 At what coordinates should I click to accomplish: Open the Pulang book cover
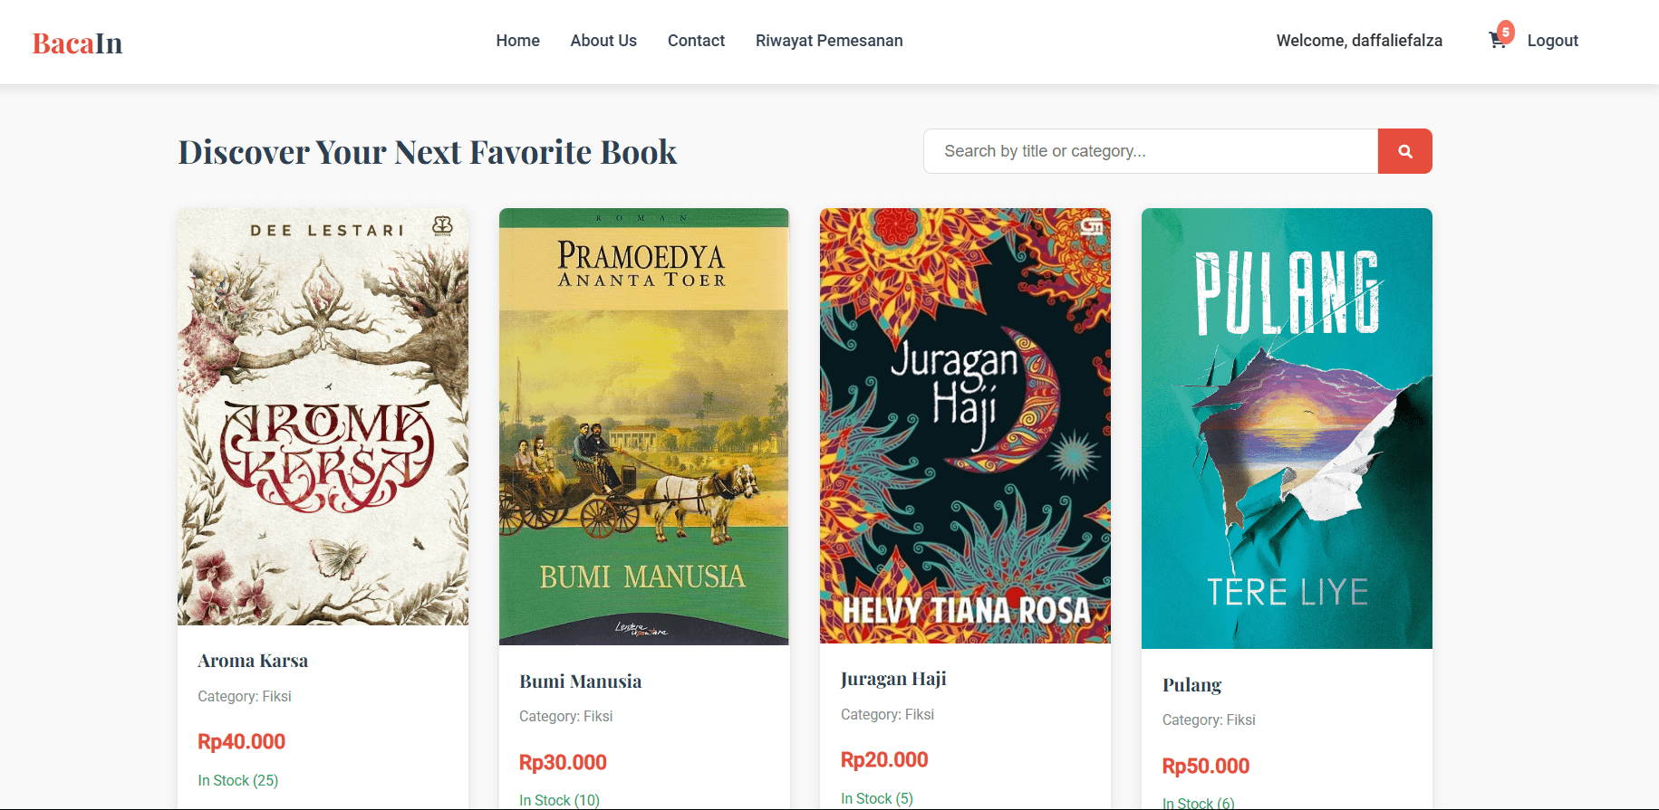click(x=1287, y=428)
